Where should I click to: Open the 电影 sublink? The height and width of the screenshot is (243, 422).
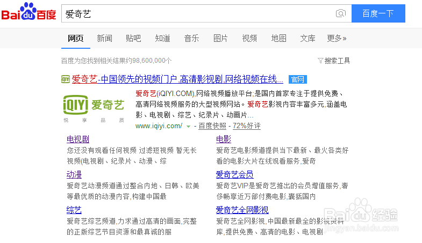click(224, 139)
